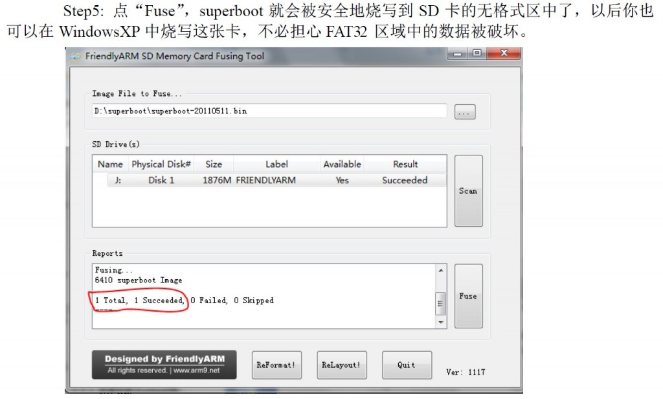Image resolution: width=663 pixels, height=399 pixels.
Task: Click the Fuse button
Action: 468,296
